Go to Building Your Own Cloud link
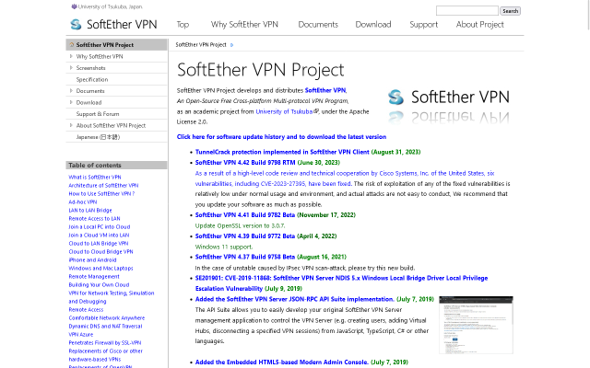This screenshot has width=590, height=368. pyautogui.click(x=99, y=284)
